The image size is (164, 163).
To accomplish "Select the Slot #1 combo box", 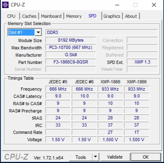I will click(25, 32).
